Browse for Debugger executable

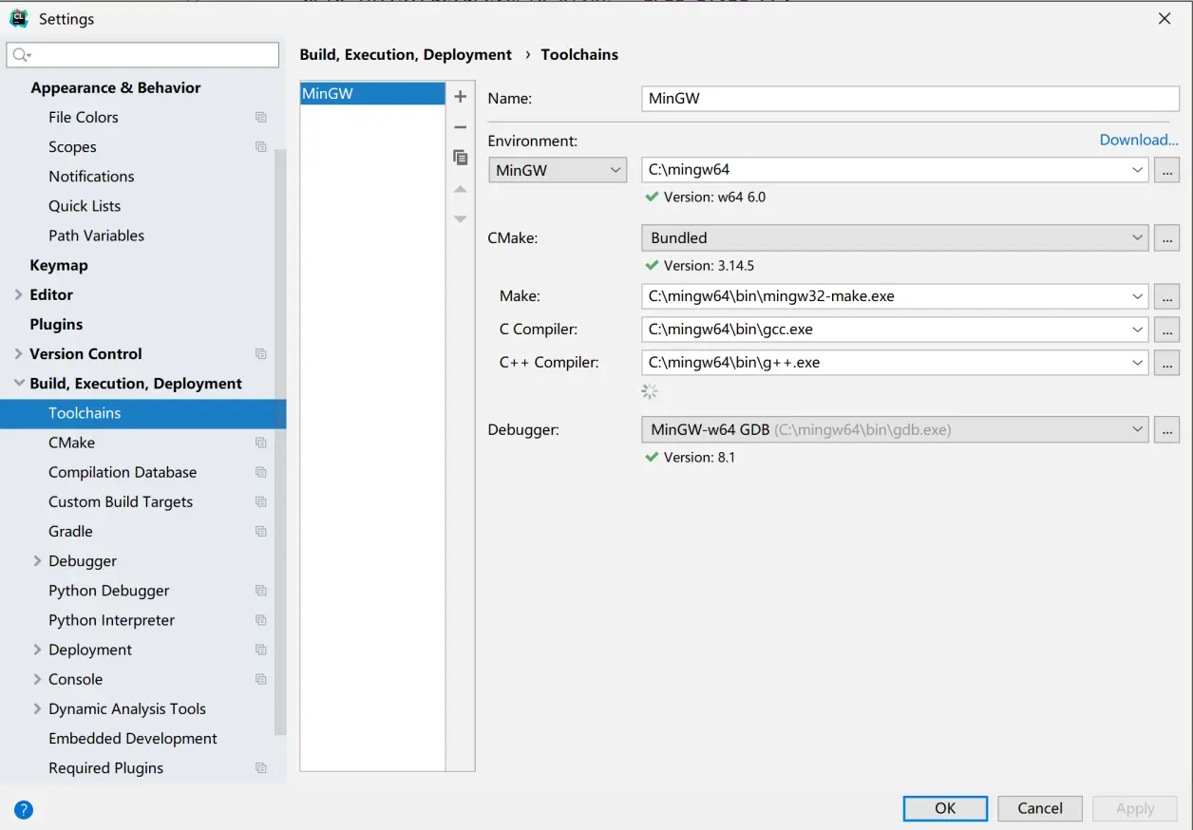coord(1166,429)
